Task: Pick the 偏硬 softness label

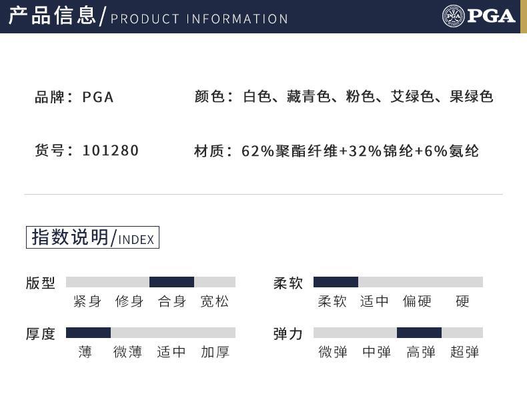Action: click(417, 301)
